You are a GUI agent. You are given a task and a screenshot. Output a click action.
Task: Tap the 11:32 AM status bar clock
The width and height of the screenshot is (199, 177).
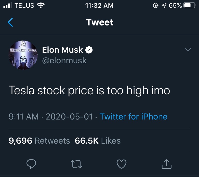[99, 6]
